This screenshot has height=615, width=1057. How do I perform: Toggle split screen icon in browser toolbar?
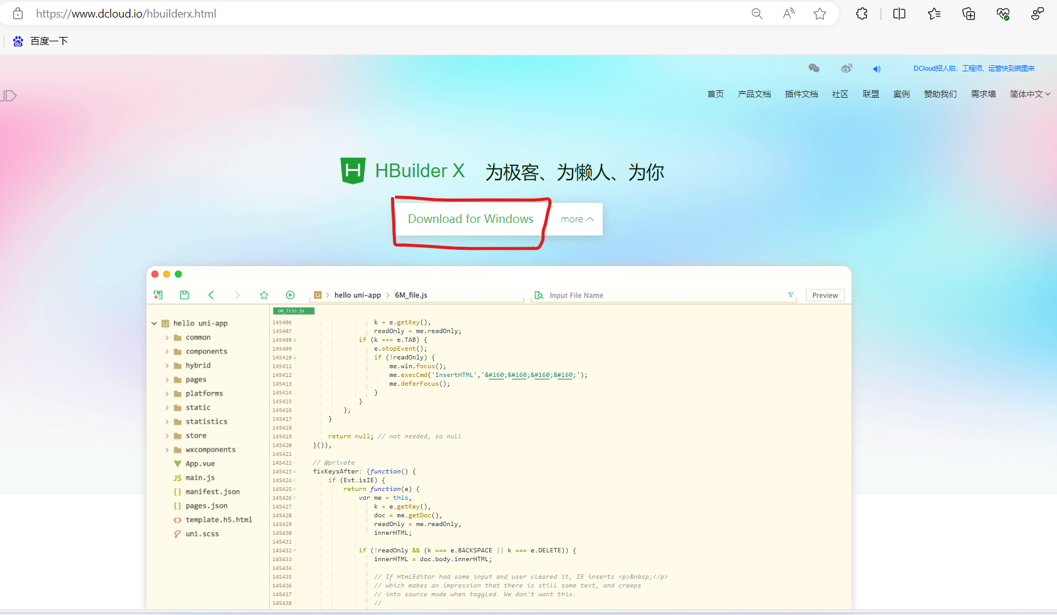click(x=899, y=14)
